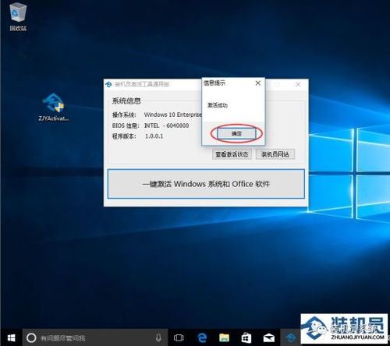Click the 激活成功 message text
The image size is (390, 346).
pos(218,105)
